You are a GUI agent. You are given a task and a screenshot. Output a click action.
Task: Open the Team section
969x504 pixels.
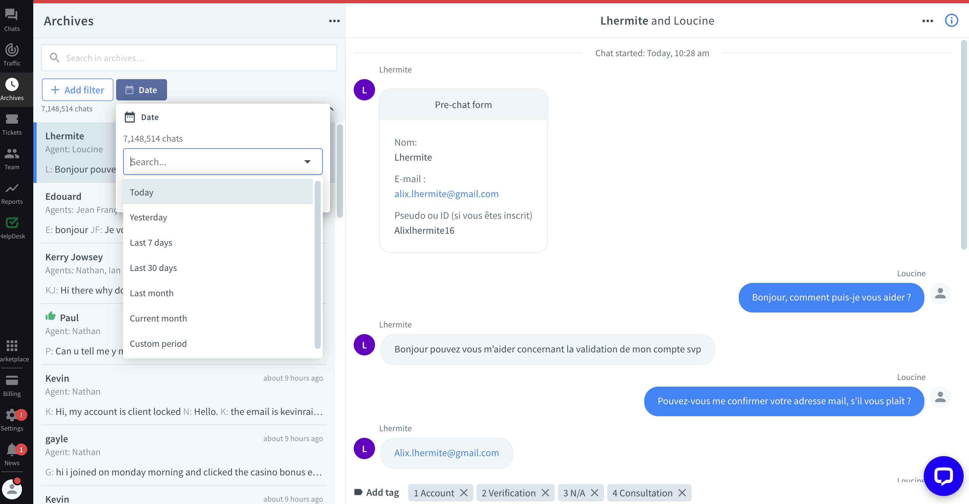point(12,159)
